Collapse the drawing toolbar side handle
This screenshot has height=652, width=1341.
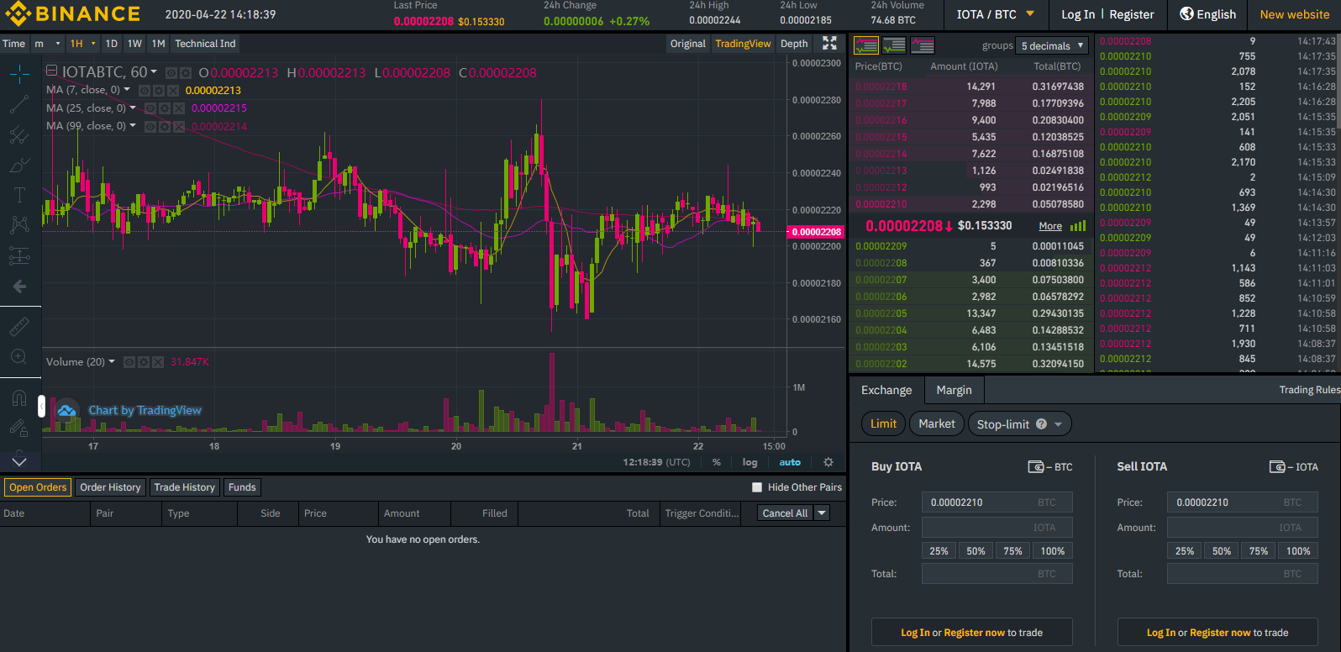click(x=41, y=407)
